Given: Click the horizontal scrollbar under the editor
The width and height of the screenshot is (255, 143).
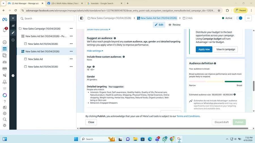Looking at the screenshot, I should (164, 128).
